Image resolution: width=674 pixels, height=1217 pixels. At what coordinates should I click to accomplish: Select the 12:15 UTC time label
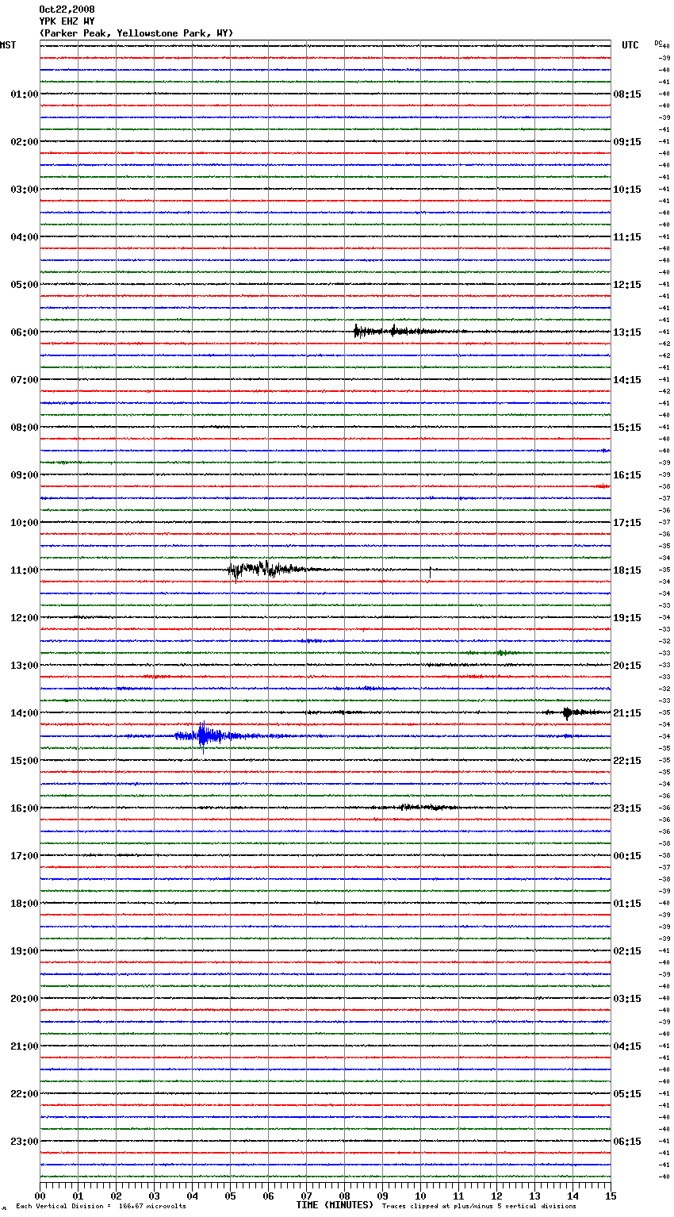pos(627,285)
